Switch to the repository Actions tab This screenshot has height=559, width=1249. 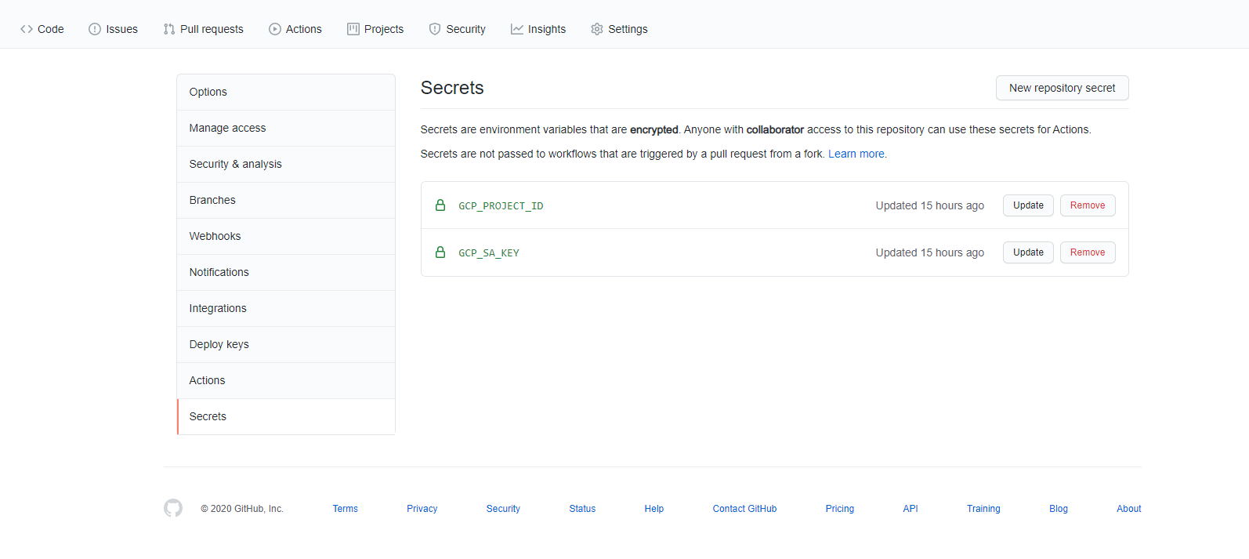coord(295,29)
